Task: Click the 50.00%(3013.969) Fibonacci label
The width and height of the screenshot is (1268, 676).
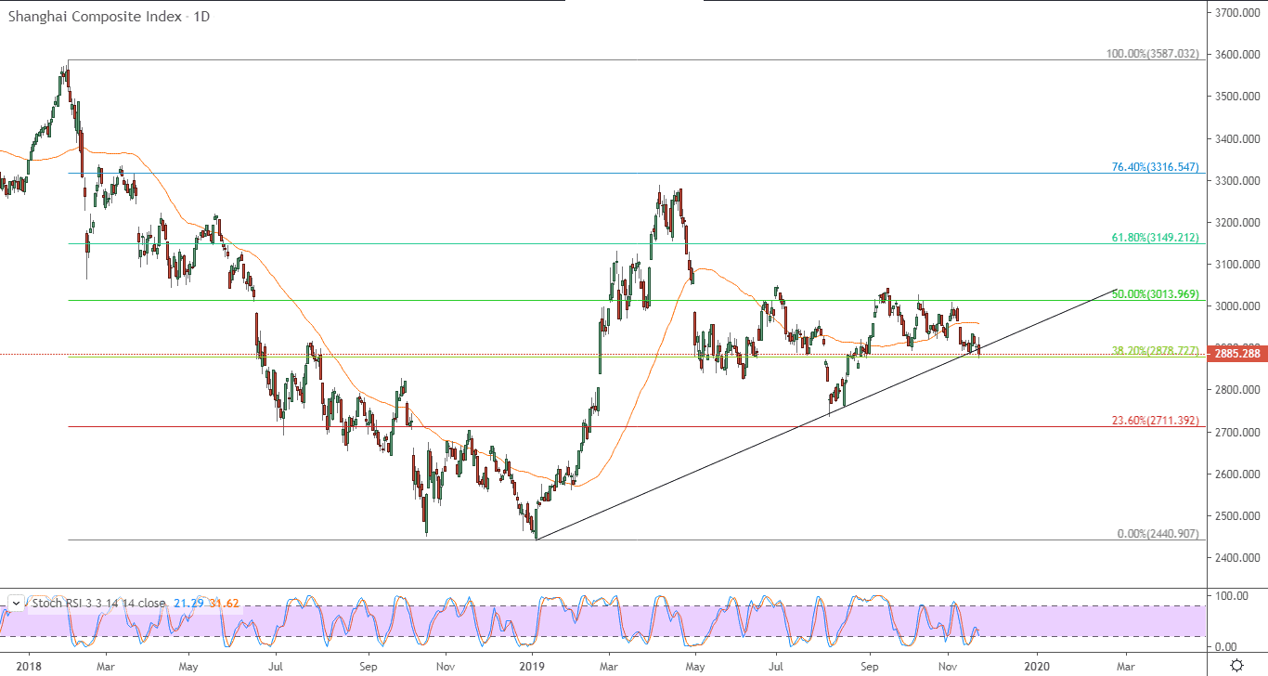Action: point(1156,294)
